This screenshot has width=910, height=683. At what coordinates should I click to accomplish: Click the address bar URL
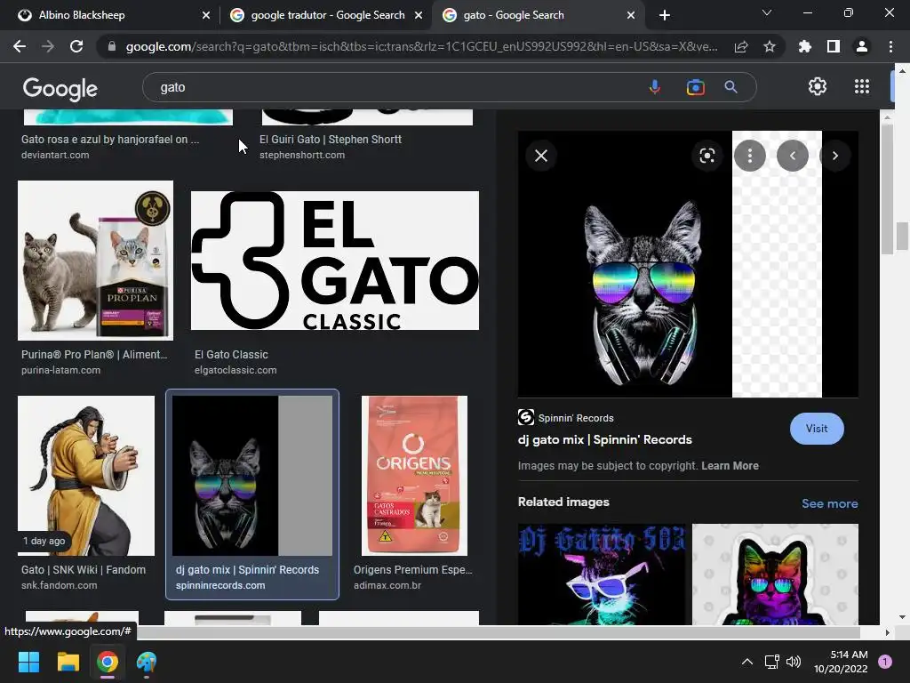point(421,46)
